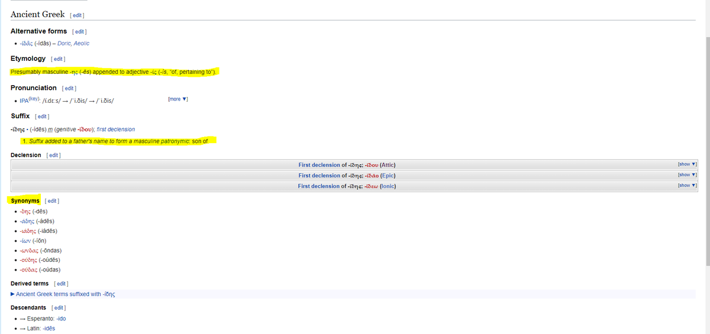
Task: Edit the Descendants section
Action: tap(59, 308)
